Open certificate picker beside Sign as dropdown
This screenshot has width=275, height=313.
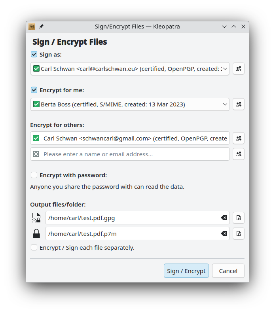(x=239, y=69)
